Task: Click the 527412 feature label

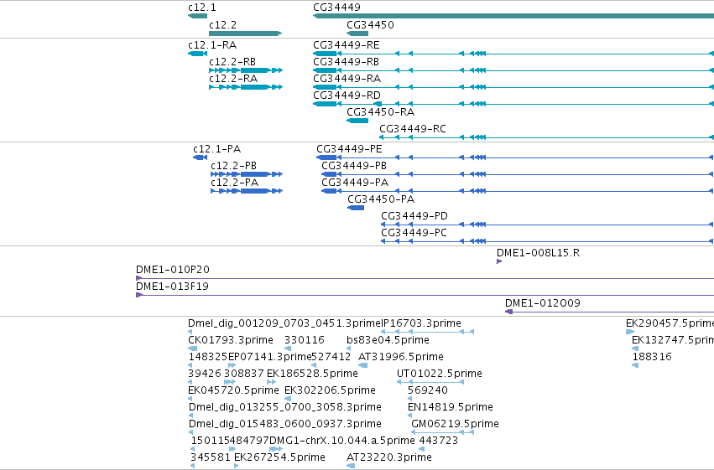Action: pyautogui.click(x=331, y=357)
